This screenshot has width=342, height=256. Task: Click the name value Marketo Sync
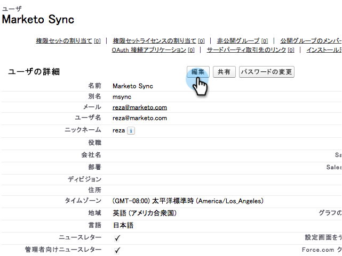tap(133, 86)
